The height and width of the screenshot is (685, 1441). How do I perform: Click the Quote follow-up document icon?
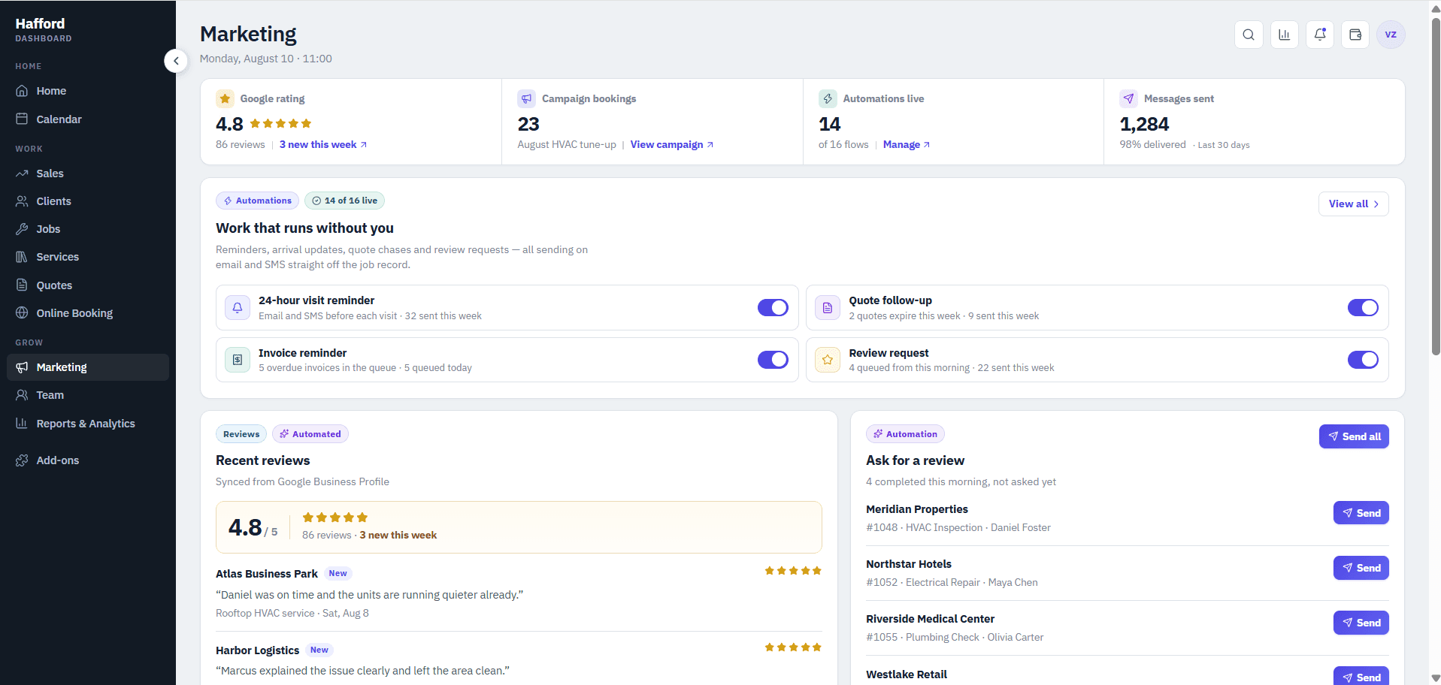(828, 308)
